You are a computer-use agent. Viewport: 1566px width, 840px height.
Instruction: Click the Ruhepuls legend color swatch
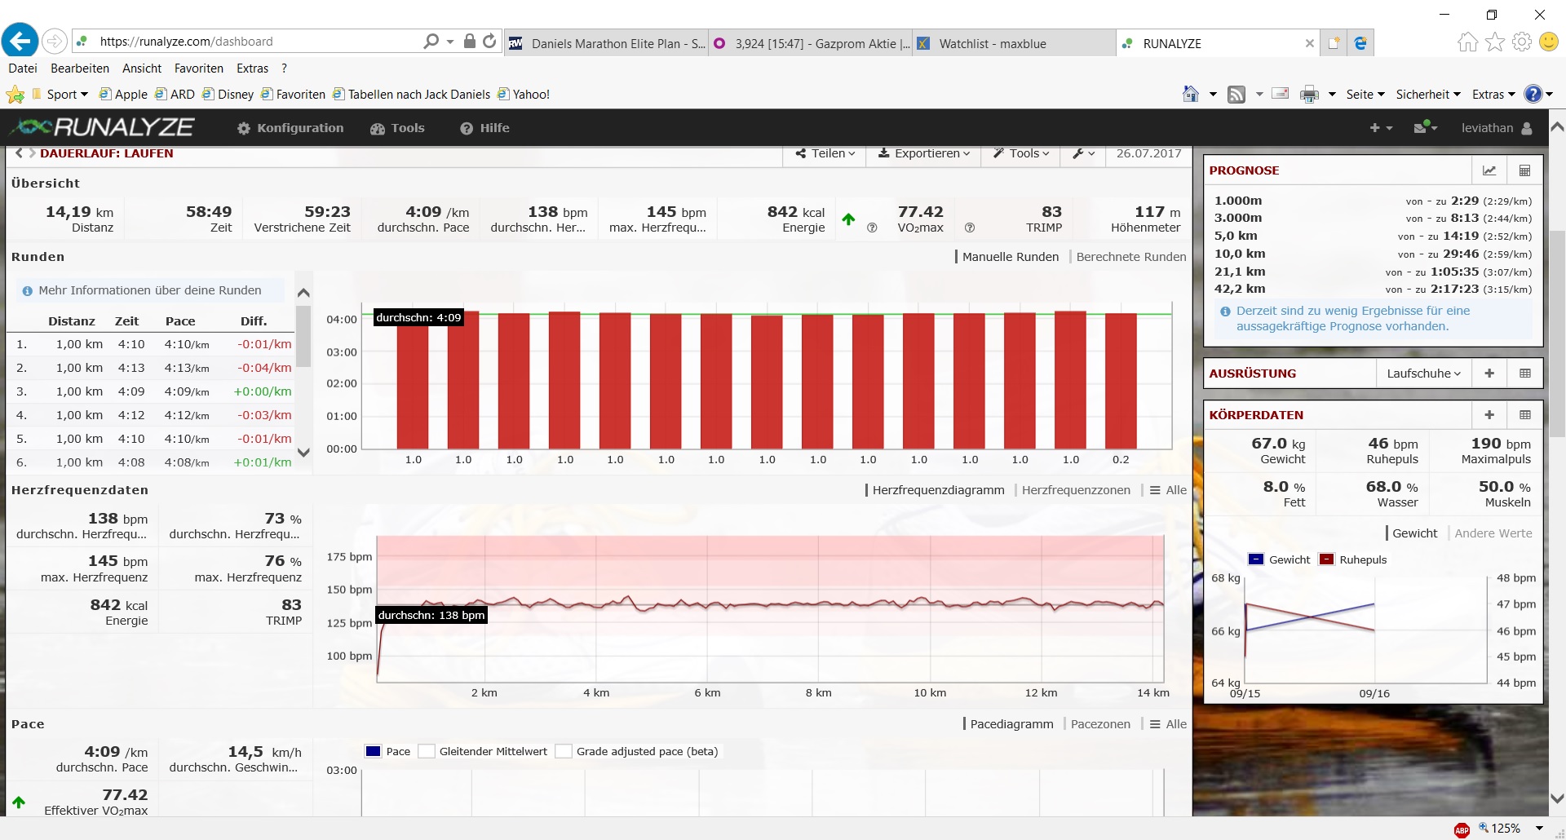[x=1327, y=559]
